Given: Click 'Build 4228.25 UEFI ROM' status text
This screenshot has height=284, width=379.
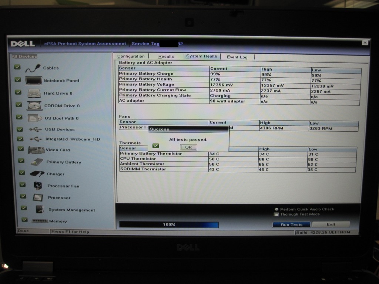Looking at the screenshot, I should [323, 232].
